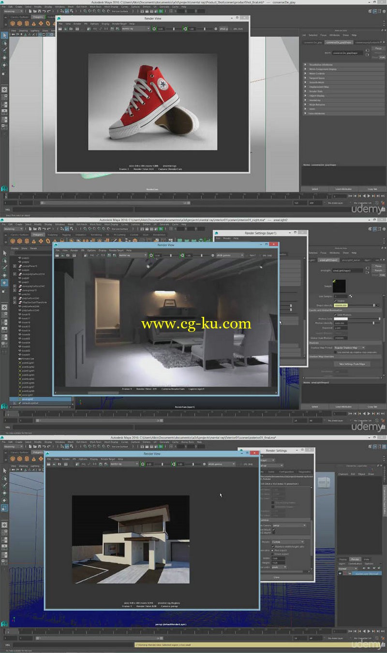Jump to the end of playback in the productShot_final timeline

[x=382, y=196]
